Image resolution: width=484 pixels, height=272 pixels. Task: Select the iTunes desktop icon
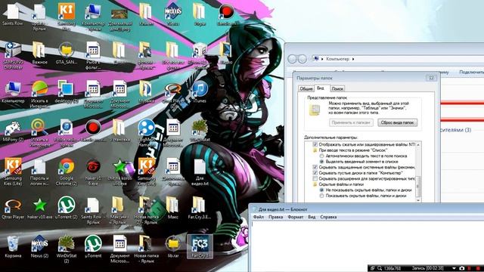click(x=200, y=89)
